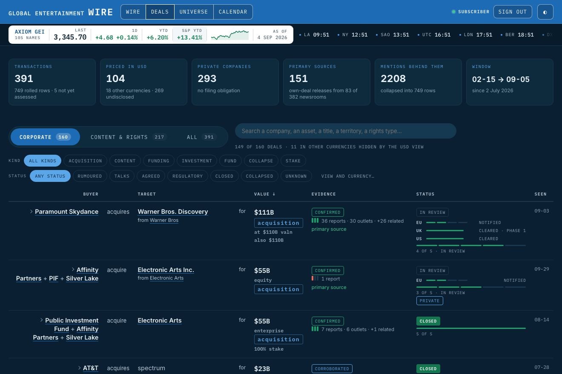Expand the Public Investment Fund deal row

pos(42,320)
